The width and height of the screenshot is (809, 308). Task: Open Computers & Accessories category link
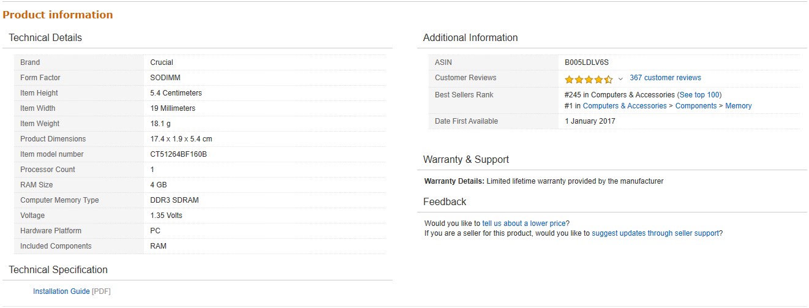[624, 106]
